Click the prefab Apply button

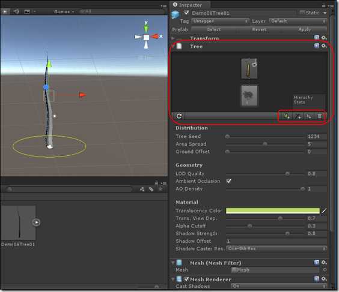[x=304, y=29]
